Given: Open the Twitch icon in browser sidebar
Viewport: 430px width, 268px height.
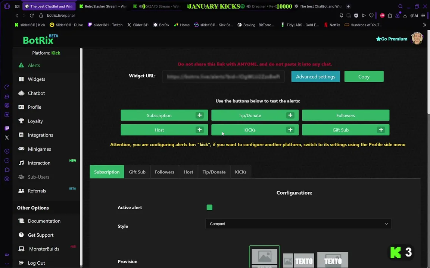Looking at the screenshot, I should pyautogui.click(x=7, y=128).
